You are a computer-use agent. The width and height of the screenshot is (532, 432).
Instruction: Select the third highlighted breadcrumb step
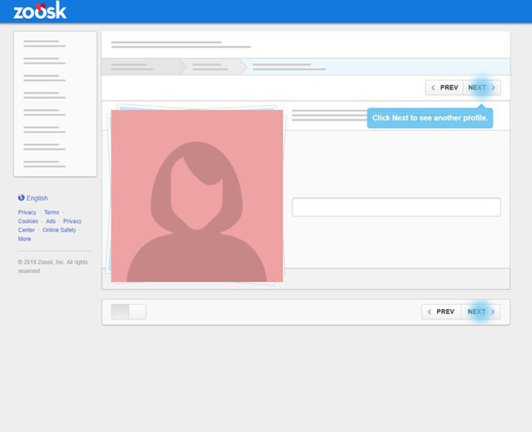tap(375, 66)
